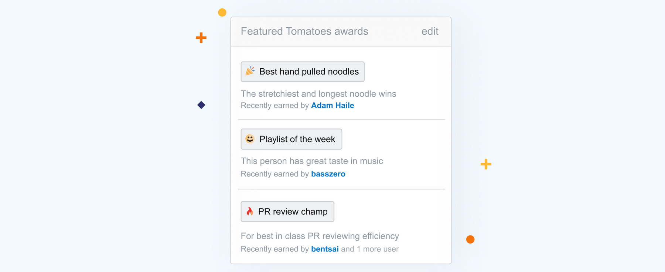Click the orange plus decoration
Screen dimensions: 665x272
[201, 38]
